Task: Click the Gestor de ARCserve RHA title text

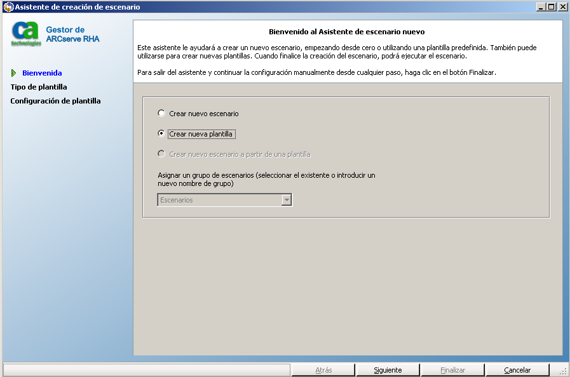Action: (72, 34)
